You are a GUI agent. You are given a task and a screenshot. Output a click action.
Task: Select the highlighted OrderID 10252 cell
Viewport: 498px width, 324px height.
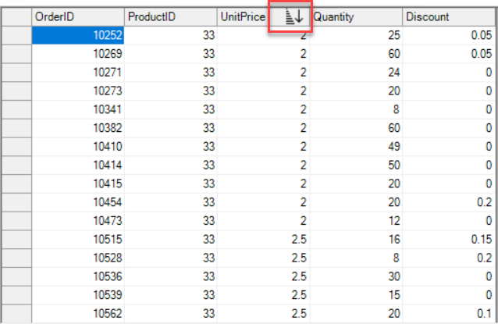pos(77,36)
